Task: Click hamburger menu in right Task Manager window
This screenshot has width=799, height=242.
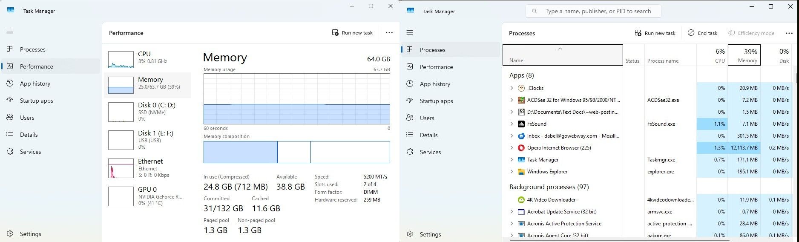Action: [x=410, y=32]
